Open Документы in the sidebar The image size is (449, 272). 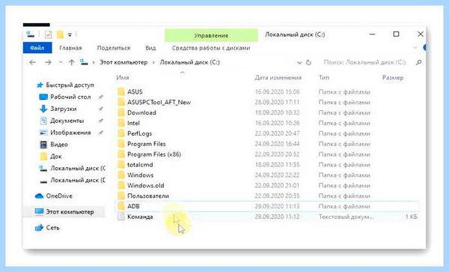67,121
